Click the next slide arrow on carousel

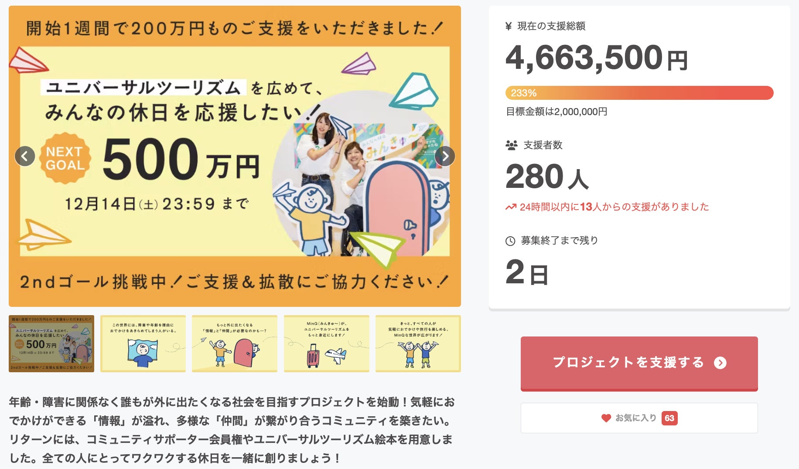[x=445, y=156]
